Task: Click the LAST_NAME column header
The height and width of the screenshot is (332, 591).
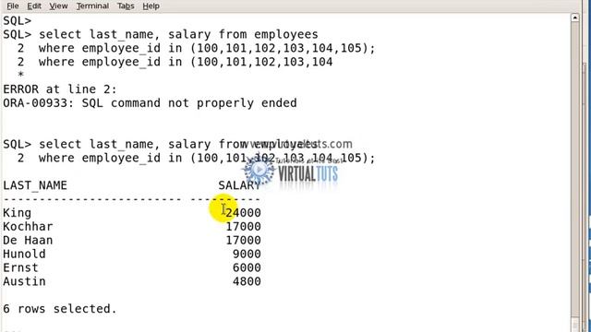Action: tap(35, 185)
